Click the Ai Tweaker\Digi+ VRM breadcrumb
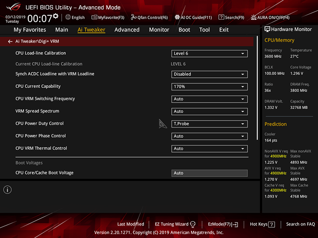This screenshot has height=238, width=318. point(37,42)
